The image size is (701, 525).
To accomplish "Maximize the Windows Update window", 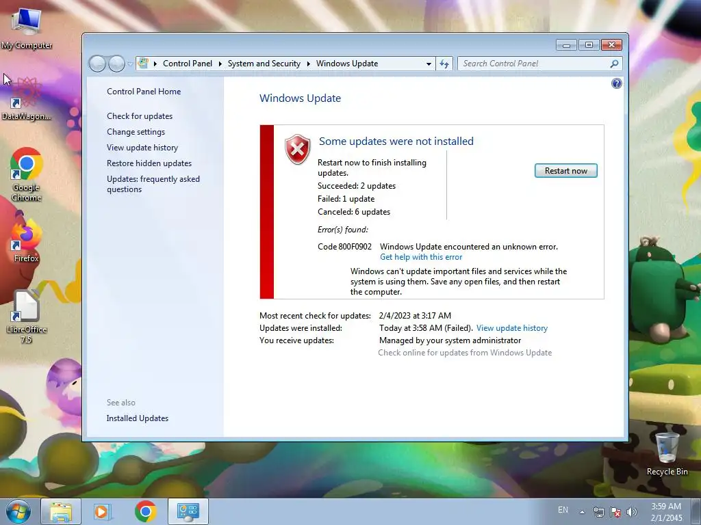I will point(589,45).
